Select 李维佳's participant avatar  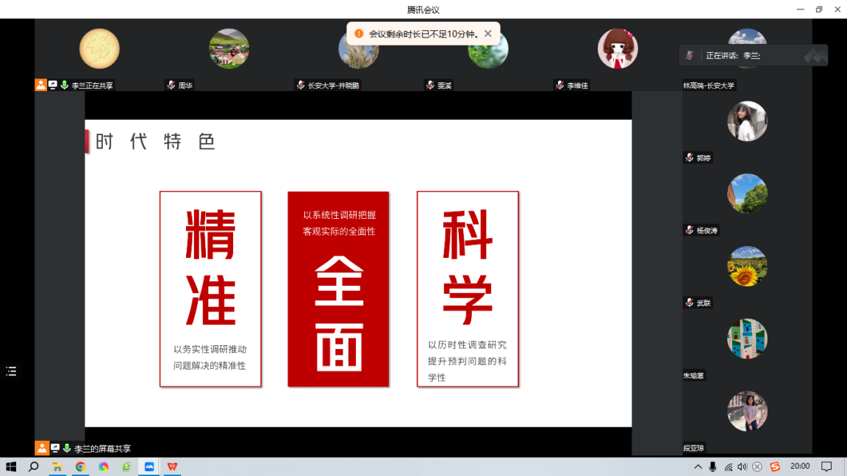618,48
